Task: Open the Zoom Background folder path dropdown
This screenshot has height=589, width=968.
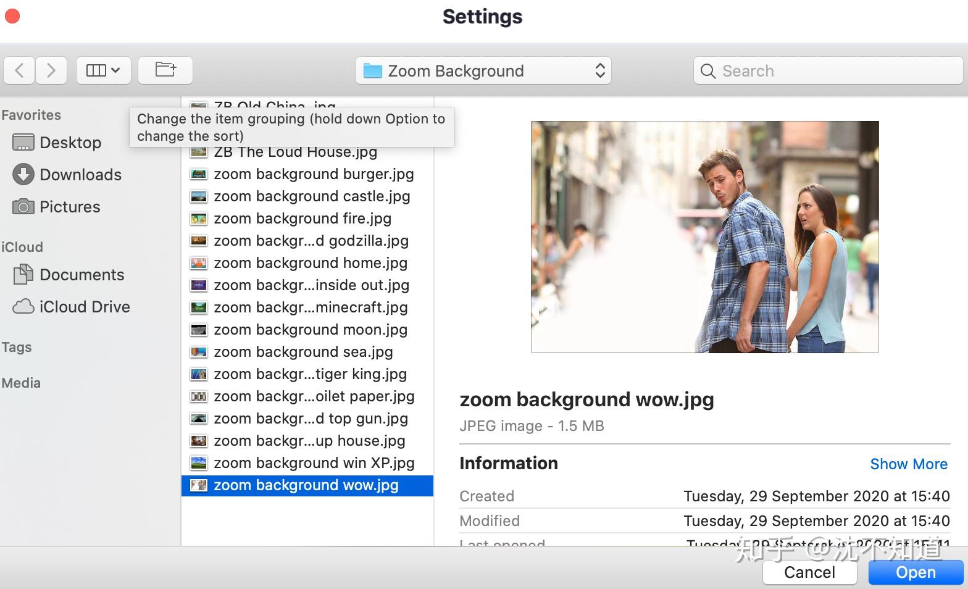Action: (x=483, y=71)
